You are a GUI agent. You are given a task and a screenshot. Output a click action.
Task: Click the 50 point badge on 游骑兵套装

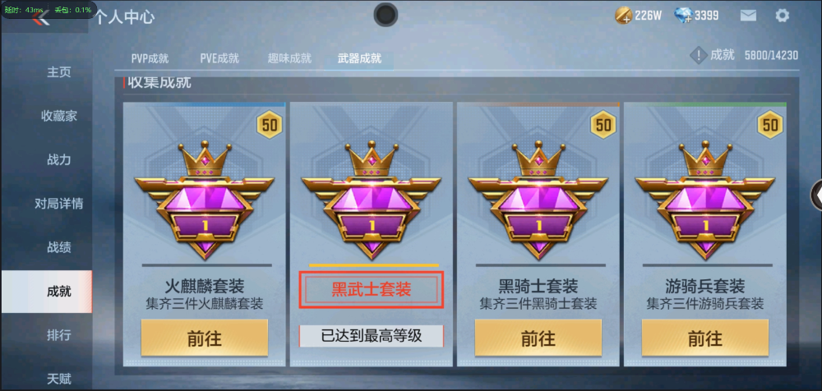[770, 125]
